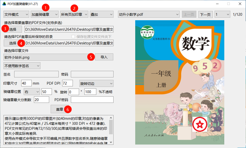Close the PDF加盖骑缝章 window

240,4
